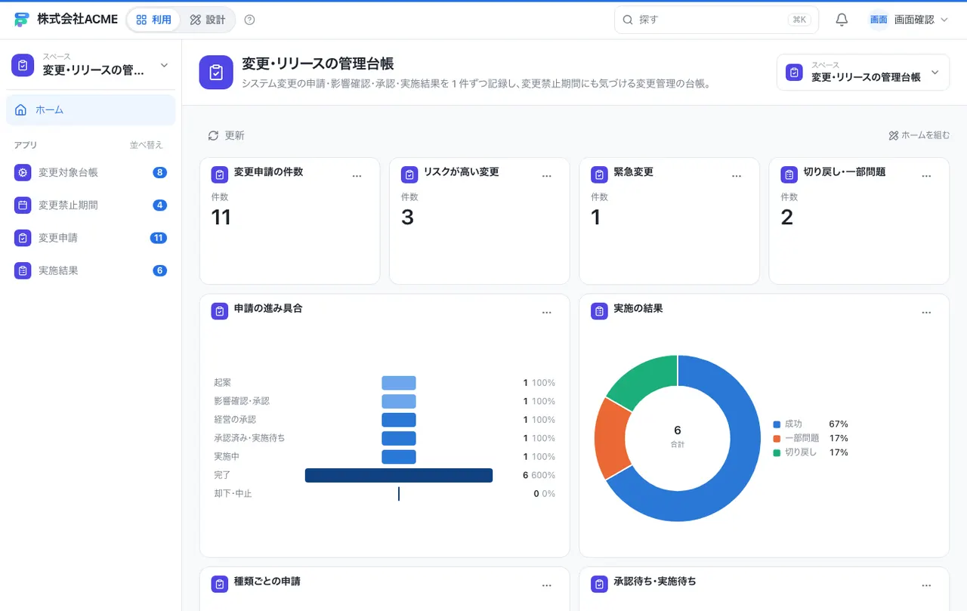
Task: Click the icon on the 緊急変更 card
Action: tap(598, 174)
